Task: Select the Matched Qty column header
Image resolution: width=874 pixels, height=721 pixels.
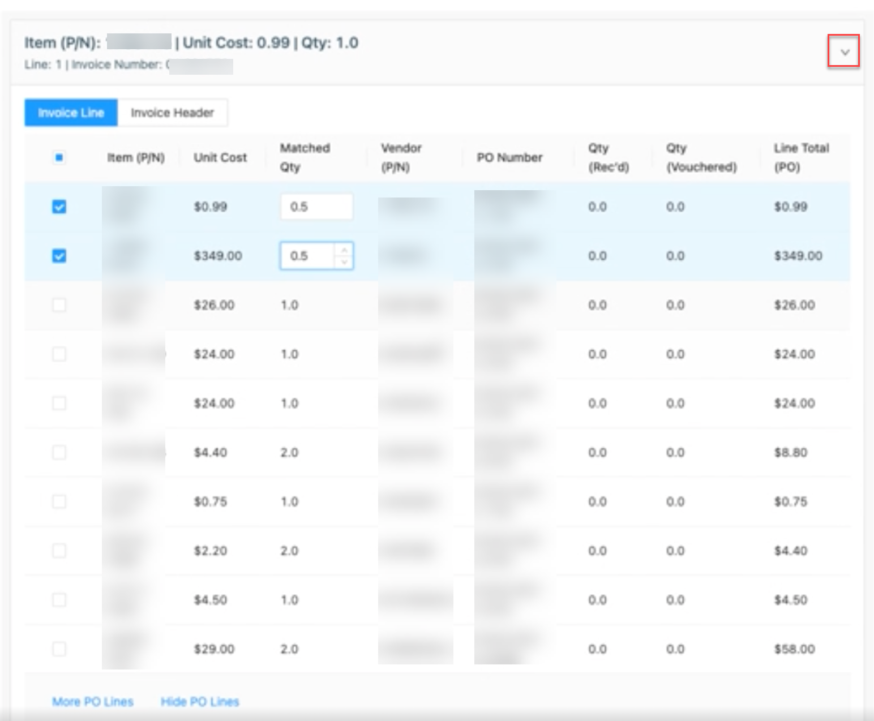Action: pos(305,157)
